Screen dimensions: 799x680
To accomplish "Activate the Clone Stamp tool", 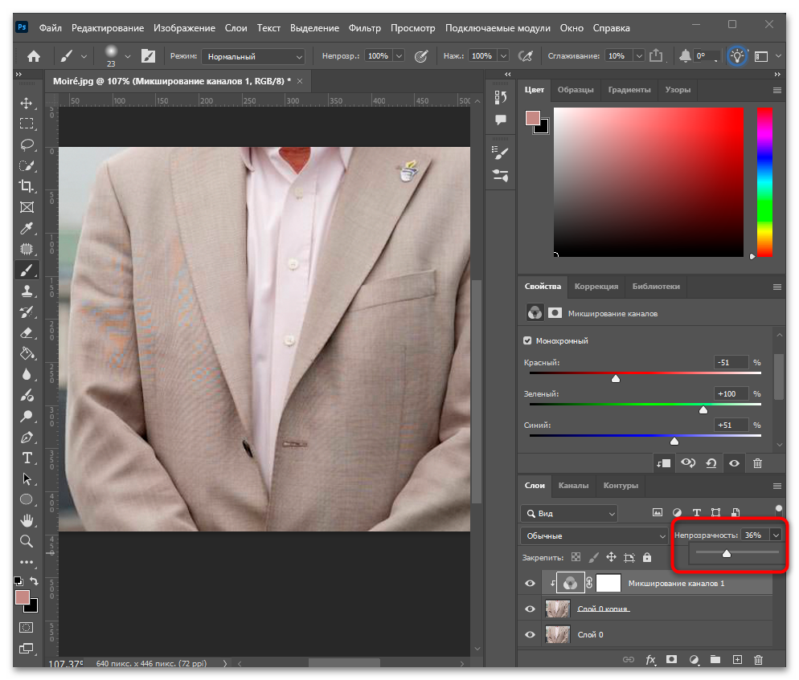I will 27,291.
